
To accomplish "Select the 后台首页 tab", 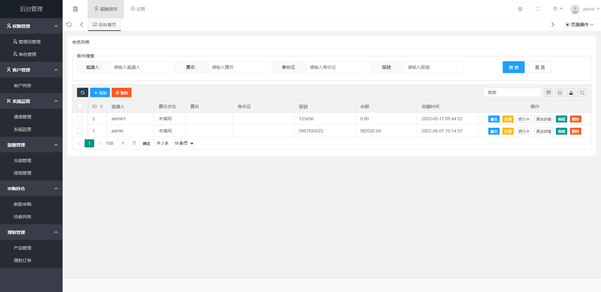I will [x=104, y=24].
